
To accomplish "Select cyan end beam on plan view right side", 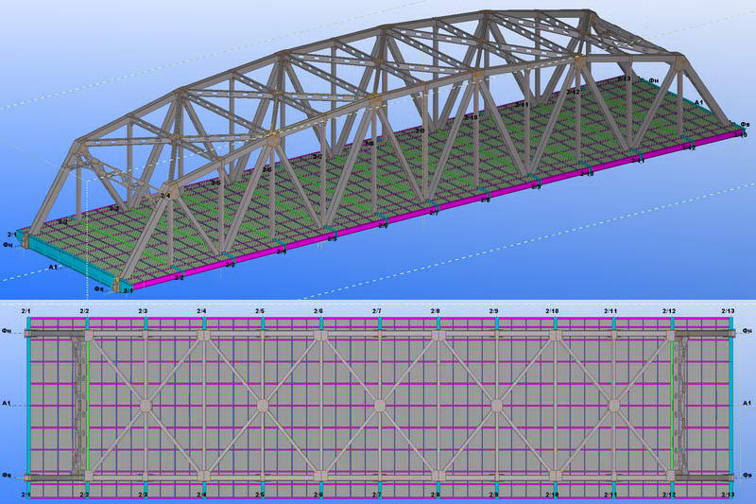I will 731,407.
